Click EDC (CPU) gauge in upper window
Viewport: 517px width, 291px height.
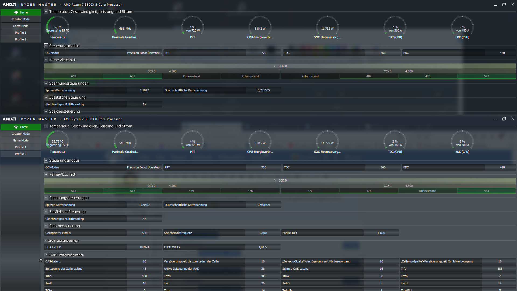462,27
